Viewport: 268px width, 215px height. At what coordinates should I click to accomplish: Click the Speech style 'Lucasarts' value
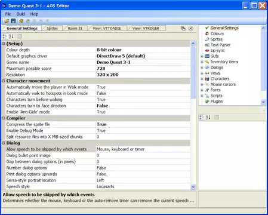tap(105, 186)
